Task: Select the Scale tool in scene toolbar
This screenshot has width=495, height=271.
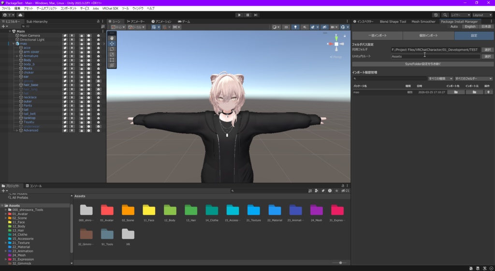Action: click(112, 54)
